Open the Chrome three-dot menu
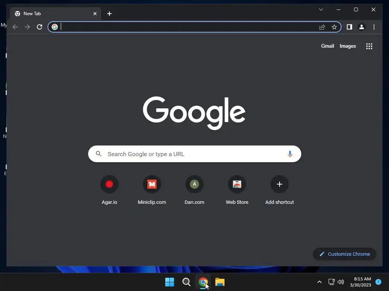This screenshot has width=389, height=291. tap(374, 27)
